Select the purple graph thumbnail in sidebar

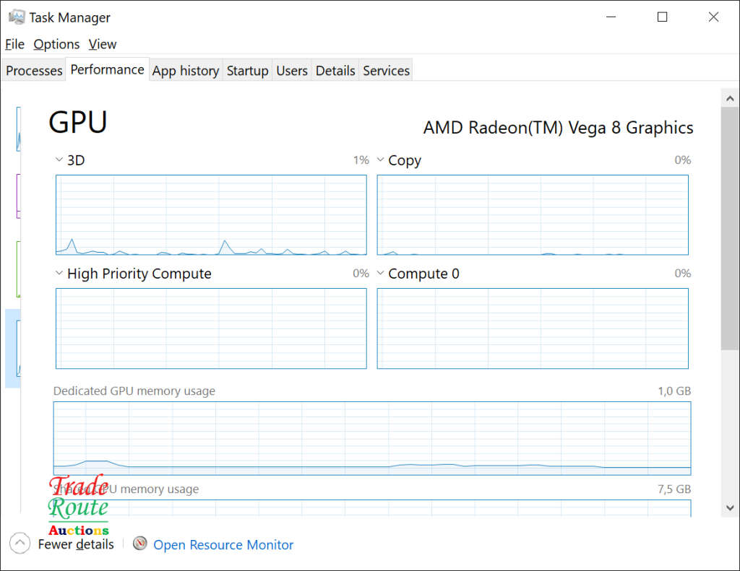pyautogui.click(x=18, y=195)
